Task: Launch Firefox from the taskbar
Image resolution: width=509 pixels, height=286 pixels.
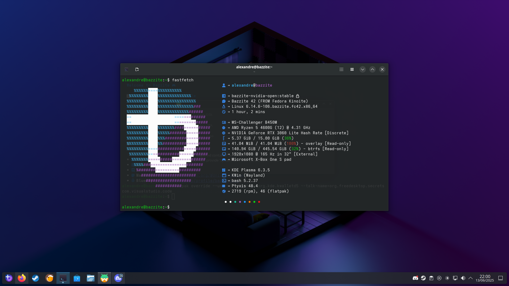Action: (22, 278)
